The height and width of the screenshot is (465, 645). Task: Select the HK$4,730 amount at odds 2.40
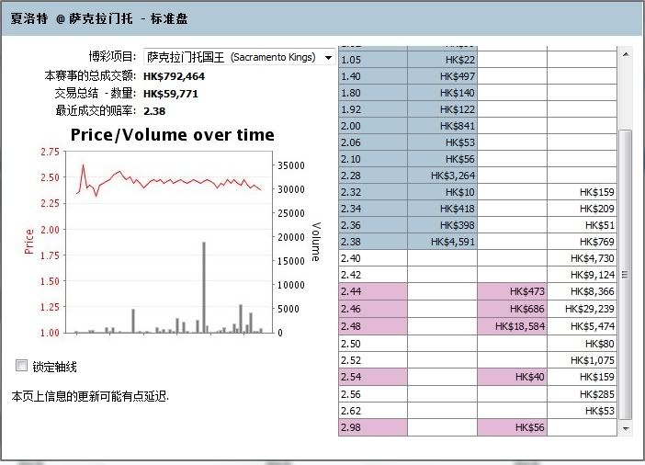coord(583,258)
